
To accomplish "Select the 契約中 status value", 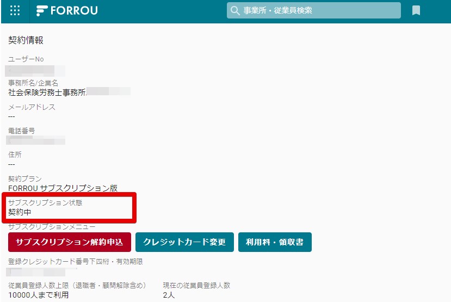I will (20, 212).
